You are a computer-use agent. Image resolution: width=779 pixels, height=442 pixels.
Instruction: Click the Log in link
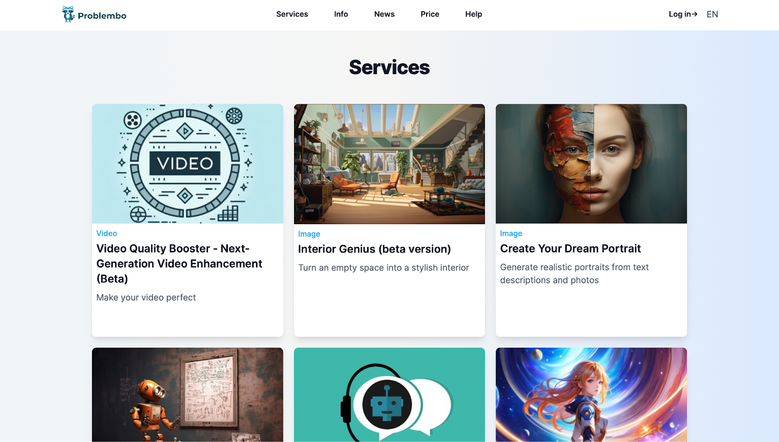(683, 14)
